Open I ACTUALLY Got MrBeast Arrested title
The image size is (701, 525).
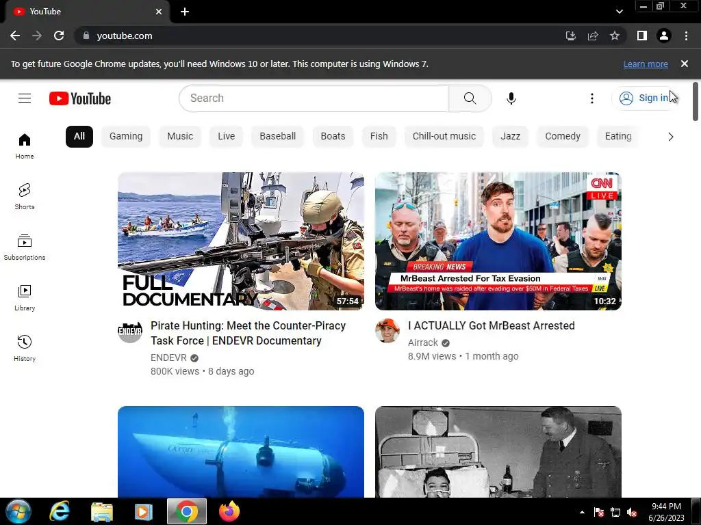(492, 326)
